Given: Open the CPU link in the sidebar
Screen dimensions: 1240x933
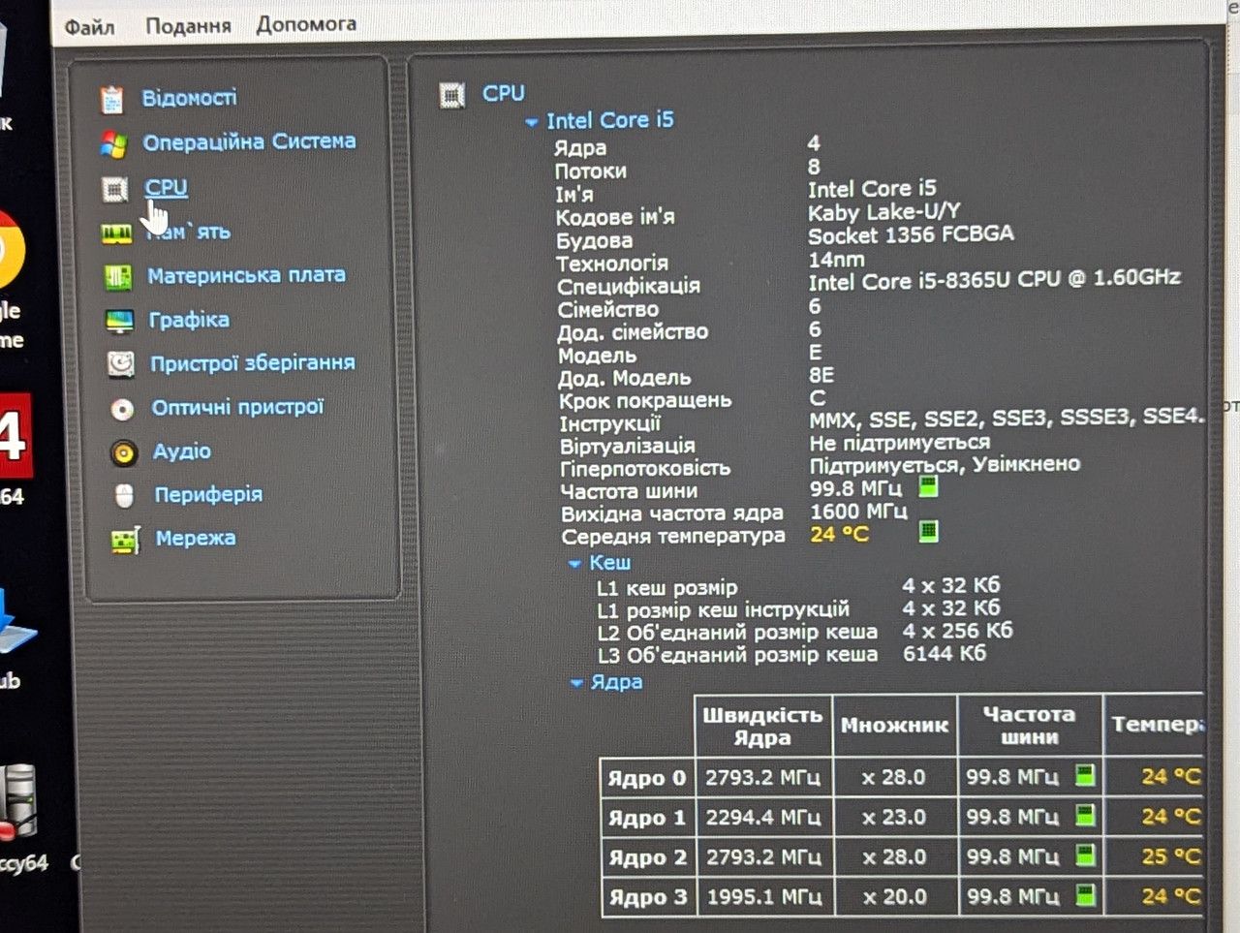Looking at the screenshot, I should pyautogui.click(x=166, y=187).
